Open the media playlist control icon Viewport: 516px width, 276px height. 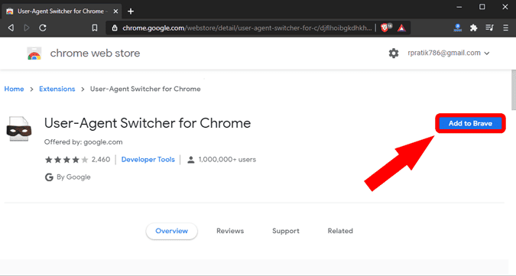[x=490, y=28]
